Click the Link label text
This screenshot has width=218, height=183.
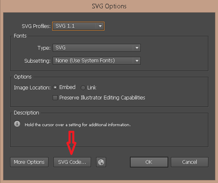coord(91,88)
